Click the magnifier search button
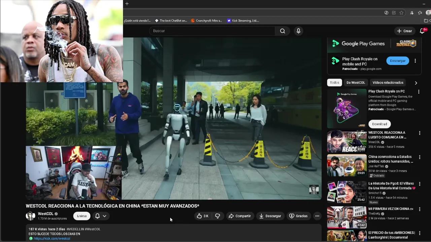431x242 pixels. (x=283, y=31)
